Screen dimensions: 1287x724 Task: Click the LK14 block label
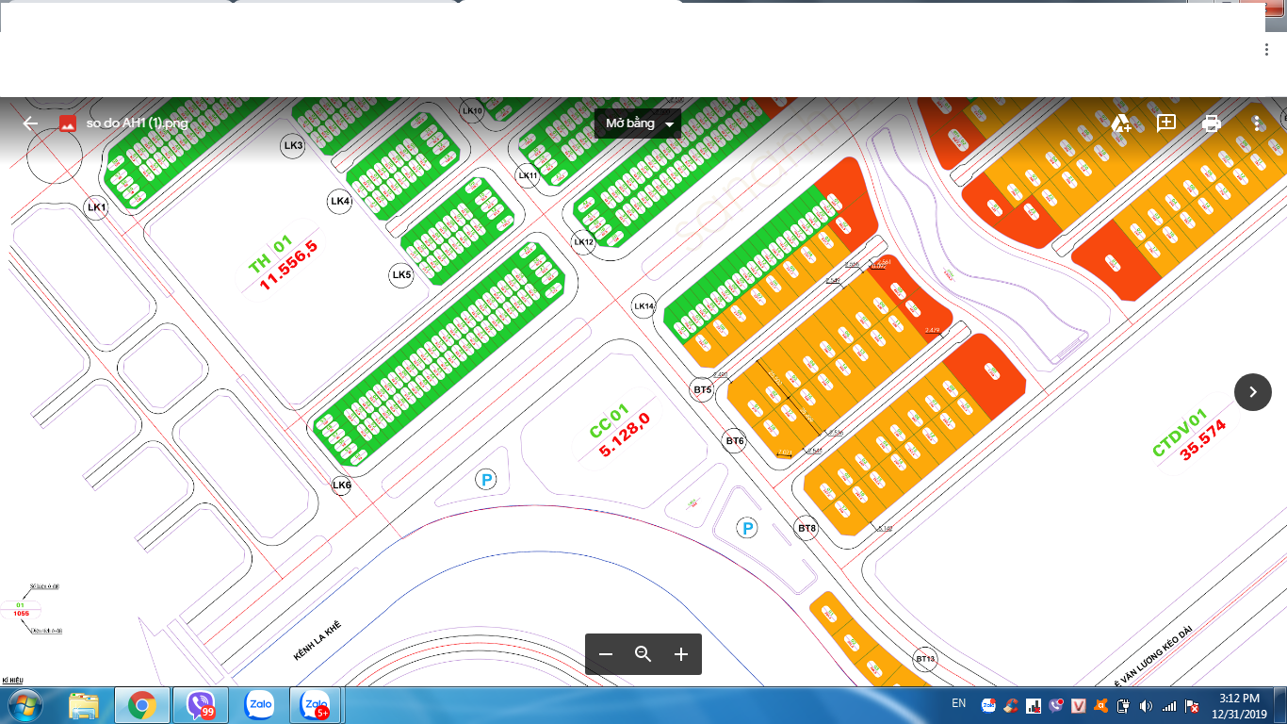point(643,305)
